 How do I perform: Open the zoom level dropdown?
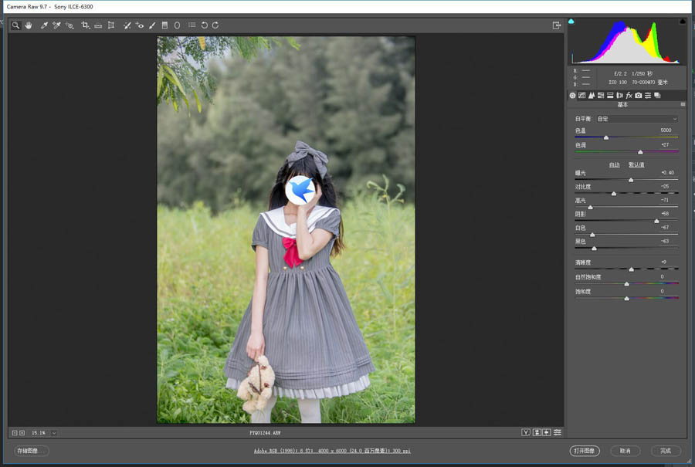(53, 433)
